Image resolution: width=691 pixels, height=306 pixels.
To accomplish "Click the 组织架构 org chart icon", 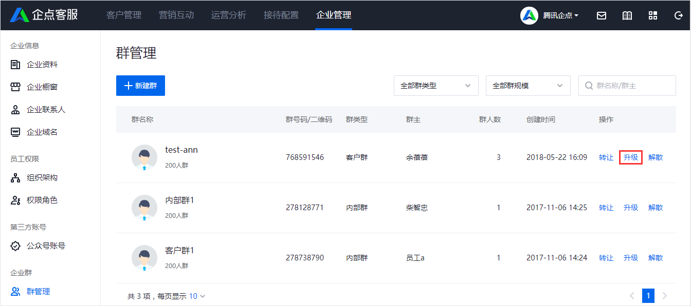I will (15, 178).
